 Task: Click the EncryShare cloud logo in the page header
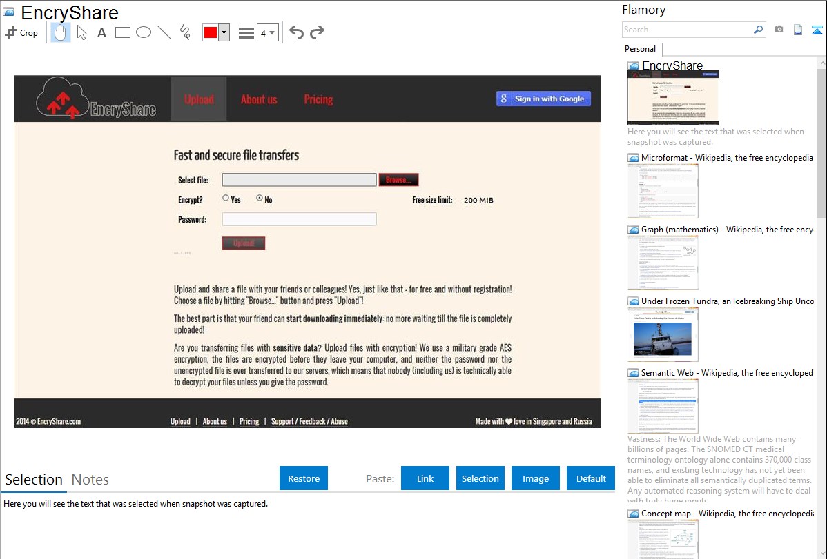tap(96, 98)
